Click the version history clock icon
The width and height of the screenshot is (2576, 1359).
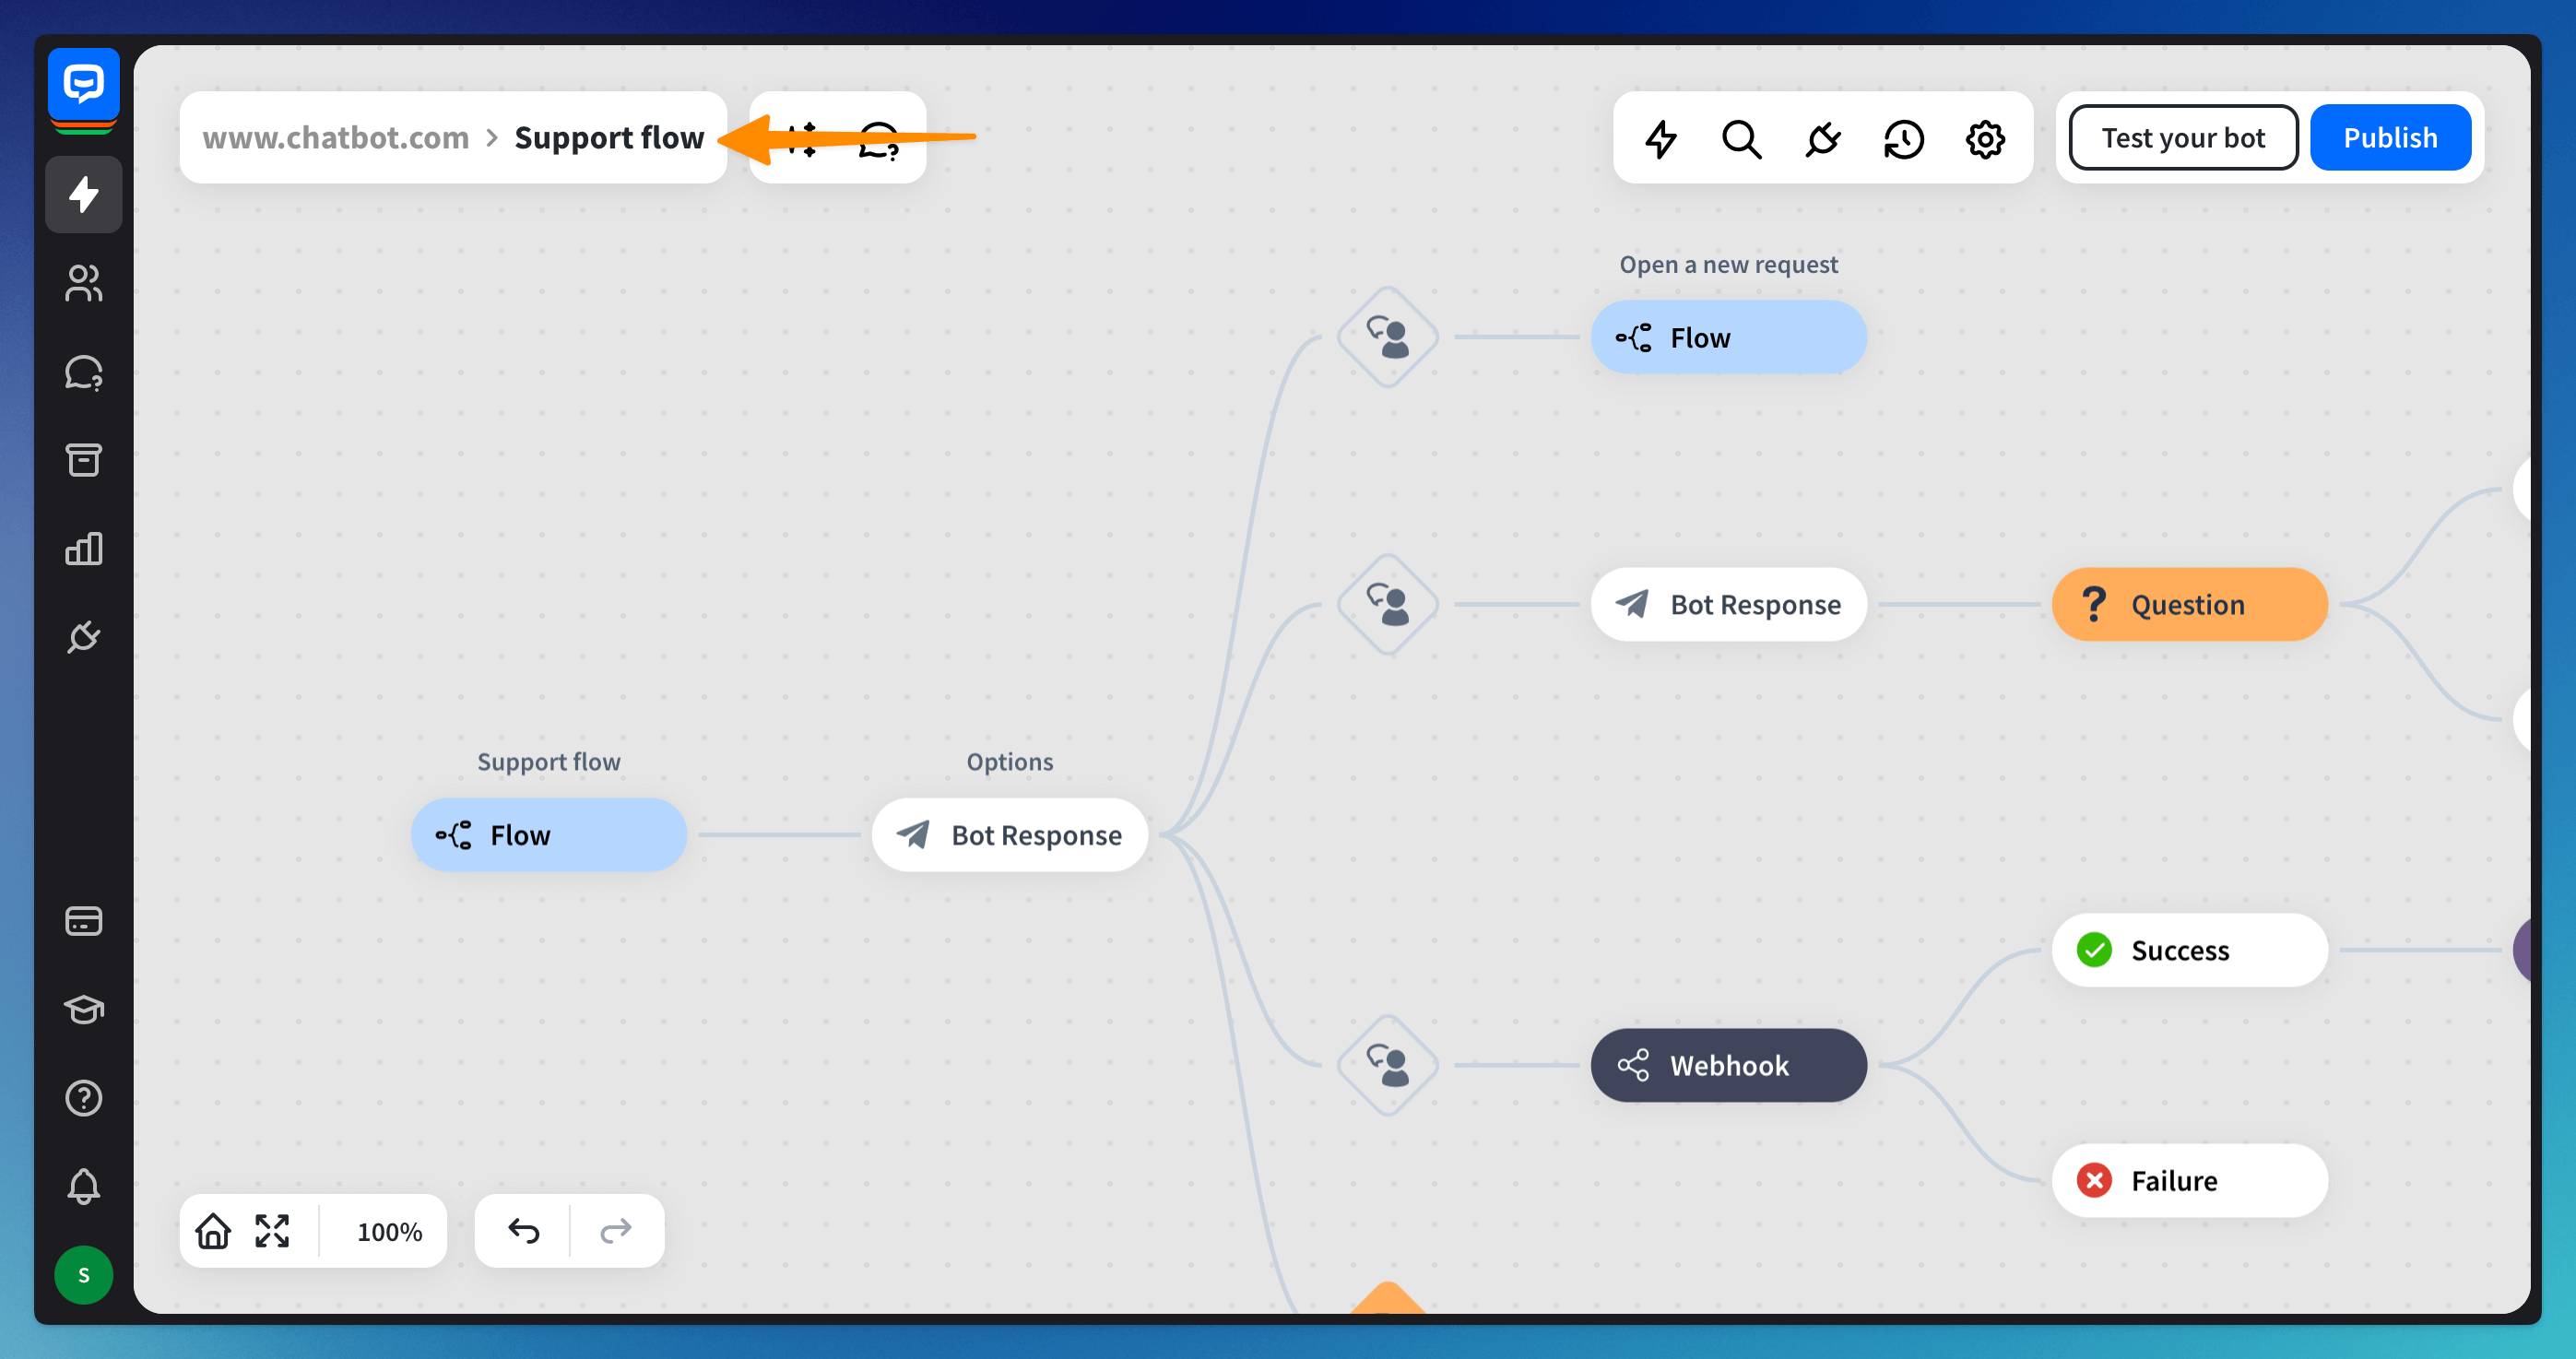coord(1903,138)
